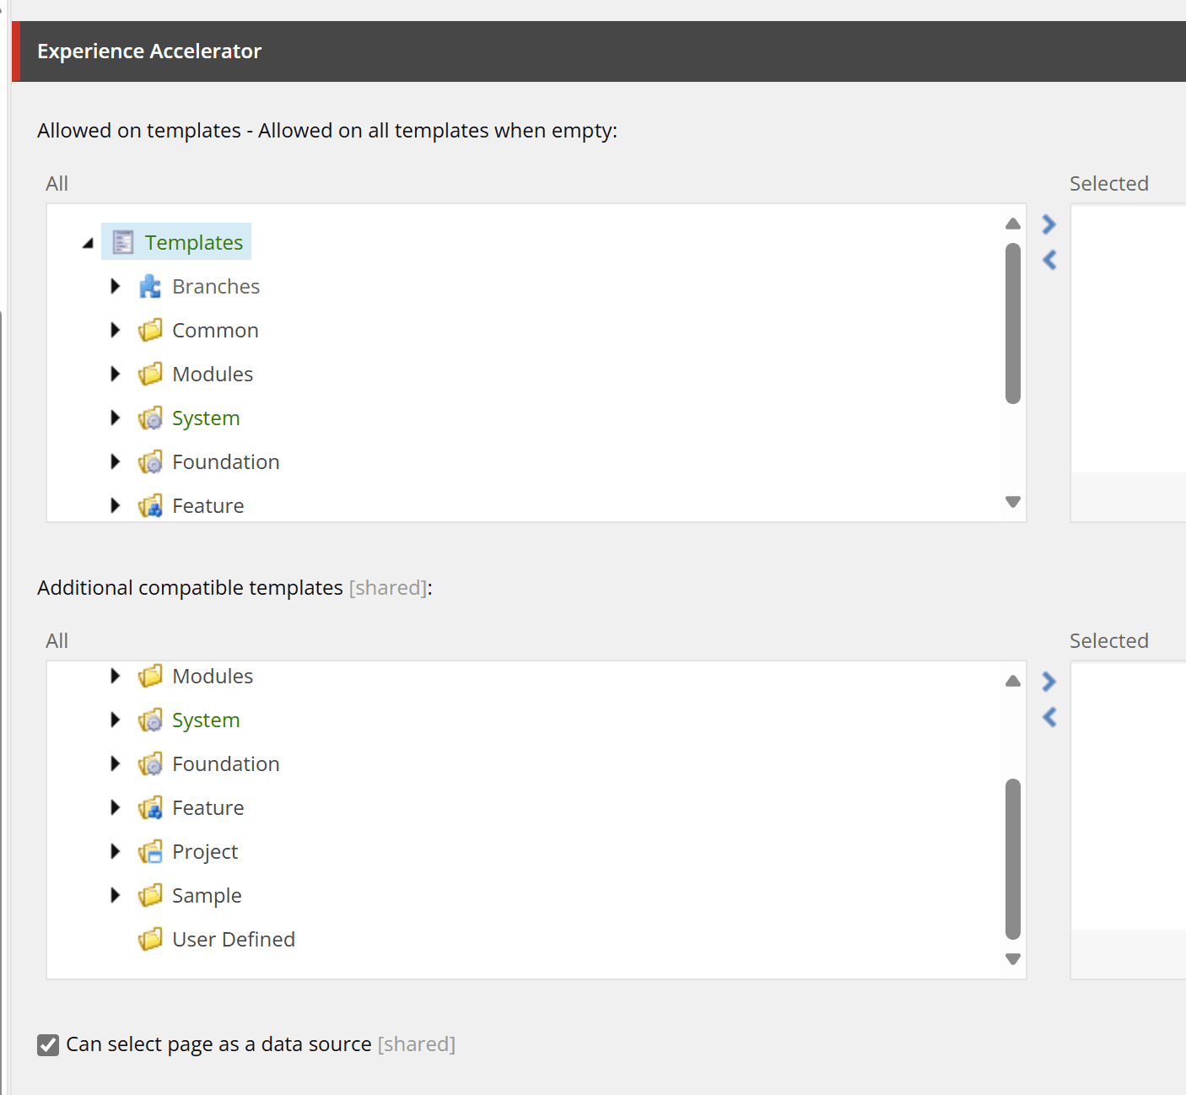Expand the Feature node in bottom tree
The width and height of the screenshot is (1186, 1095).
(116, 807)
